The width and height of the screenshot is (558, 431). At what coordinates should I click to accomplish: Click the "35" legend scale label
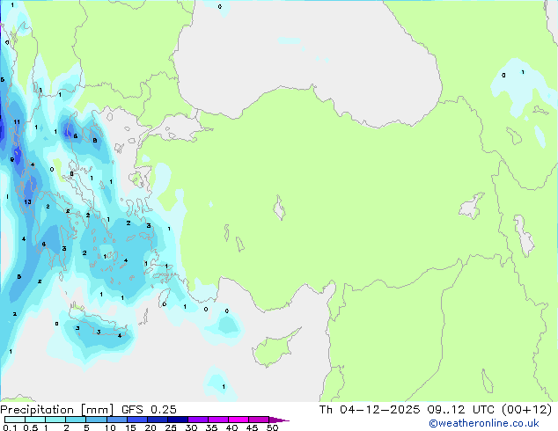point(211,427)
